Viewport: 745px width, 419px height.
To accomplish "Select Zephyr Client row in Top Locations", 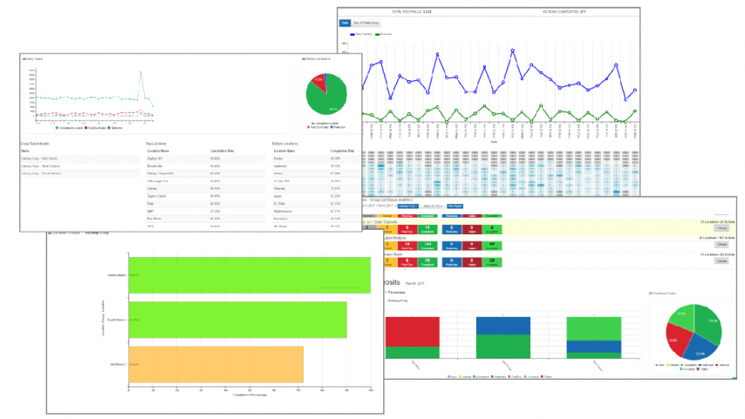I will point(206,196).
